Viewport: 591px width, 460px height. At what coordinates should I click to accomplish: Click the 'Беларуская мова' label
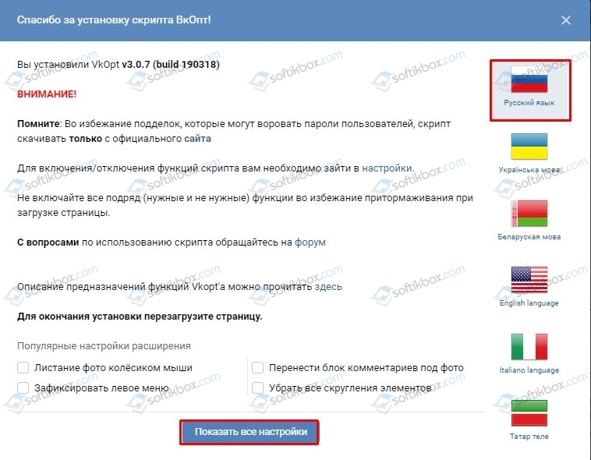529,237
